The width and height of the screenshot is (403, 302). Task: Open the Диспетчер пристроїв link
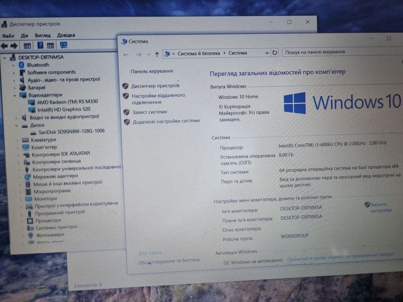tap(155, 85)
